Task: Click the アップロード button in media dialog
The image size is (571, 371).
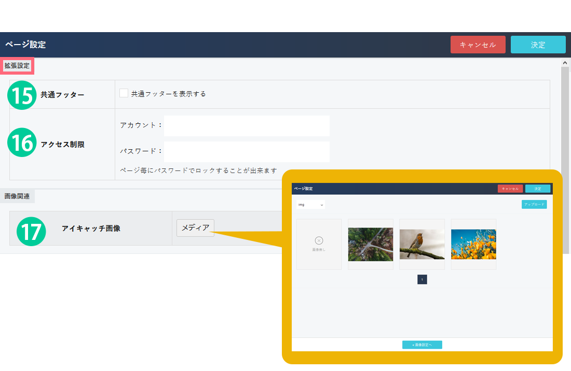Action: (534, 205)
